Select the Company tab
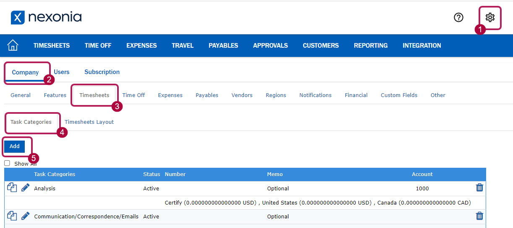This screenshot has height=228, width=513. click(x=25, y=72)
